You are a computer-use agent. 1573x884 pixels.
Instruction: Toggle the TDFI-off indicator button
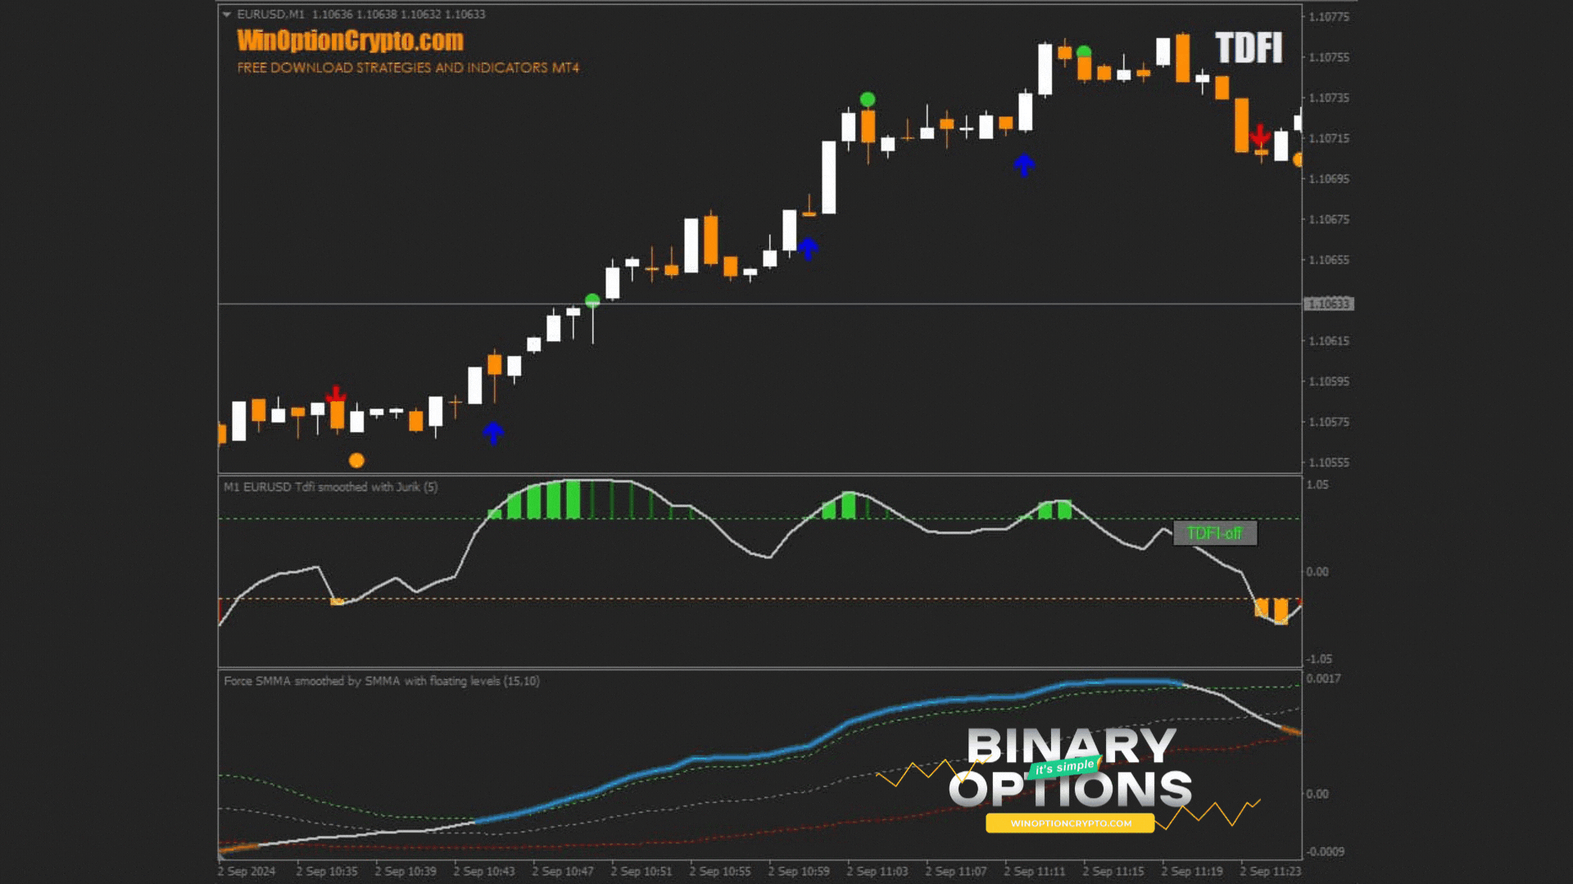(x=1217, y=533)
